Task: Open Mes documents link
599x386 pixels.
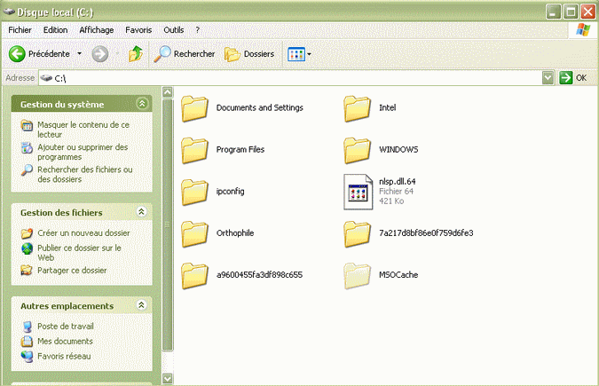Action: click(x=65, y=342)
